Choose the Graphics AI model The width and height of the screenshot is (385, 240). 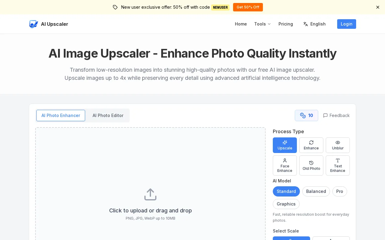tap(286, 204)
